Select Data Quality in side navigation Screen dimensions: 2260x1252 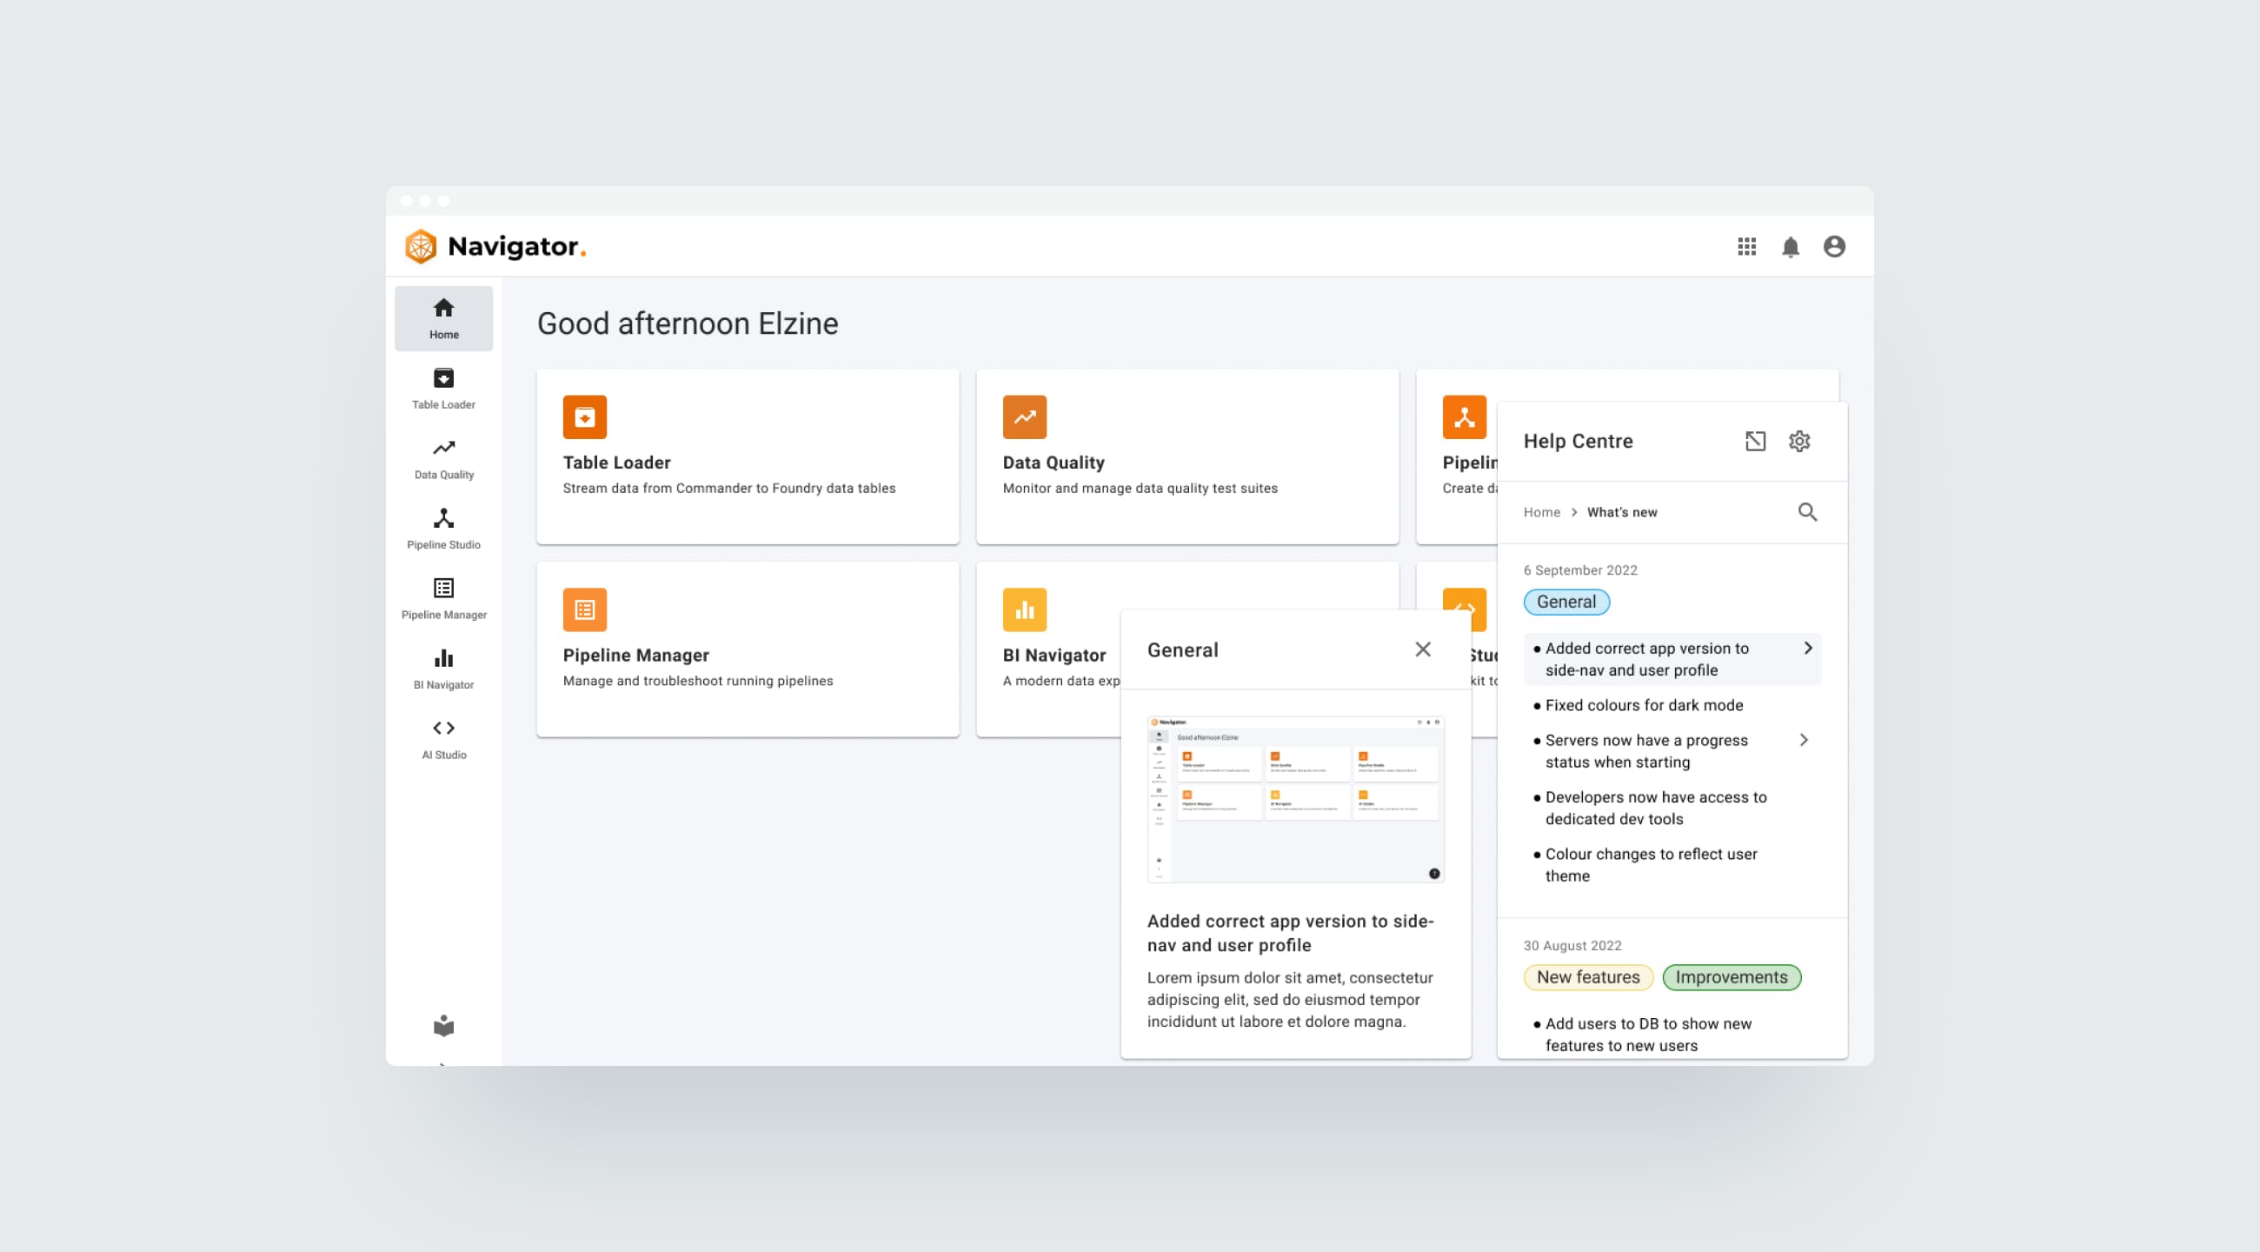point(444,459)
